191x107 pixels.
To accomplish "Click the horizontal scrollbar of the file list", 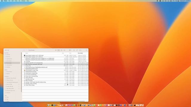I will [54, 101].
